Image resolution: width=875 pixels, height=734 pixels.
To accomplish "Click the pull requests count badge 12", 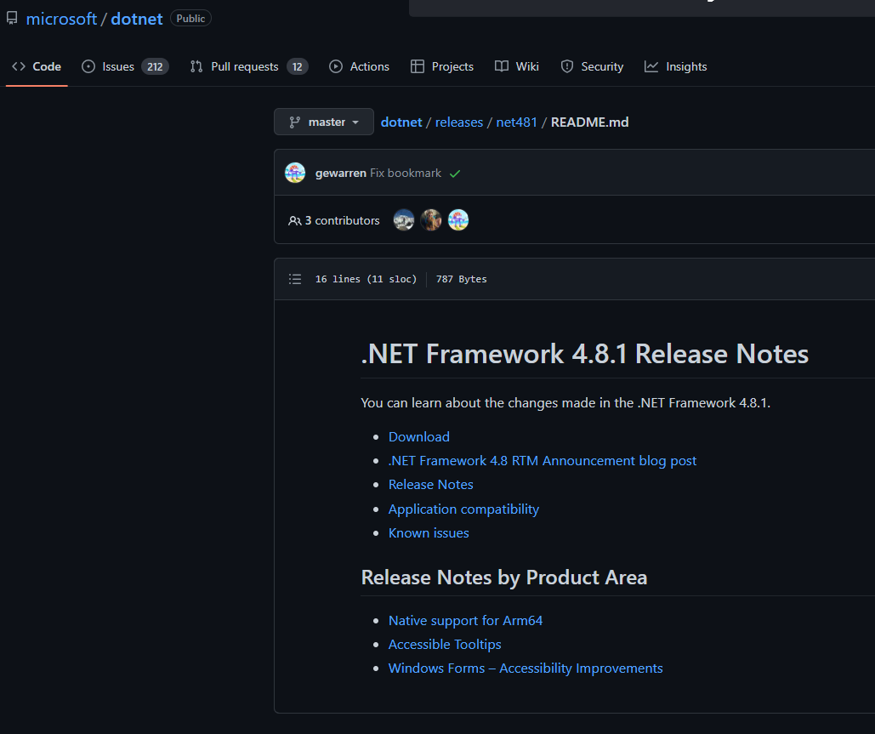I will click(x=297, y=67).
